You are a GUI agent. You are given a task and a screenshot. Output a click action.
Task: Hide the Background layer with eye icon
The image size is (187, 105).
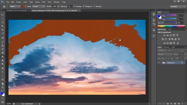[x=159, y=62]
